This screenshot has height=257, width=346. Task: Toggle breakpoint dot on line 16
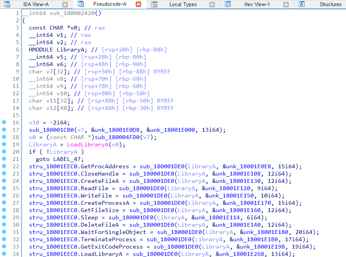click(4, 122)
